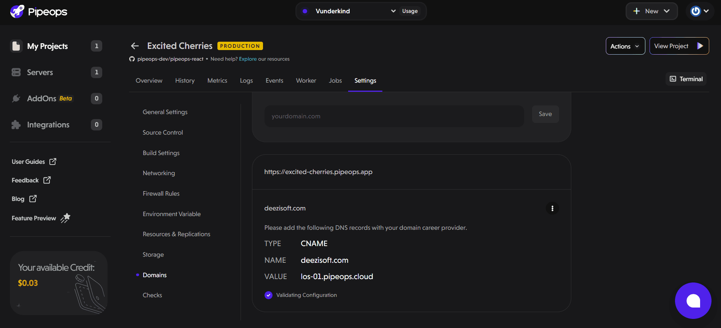Click the Validating Configuration check icon
Screen dimensions: 721x328
(x=268, y=295)
